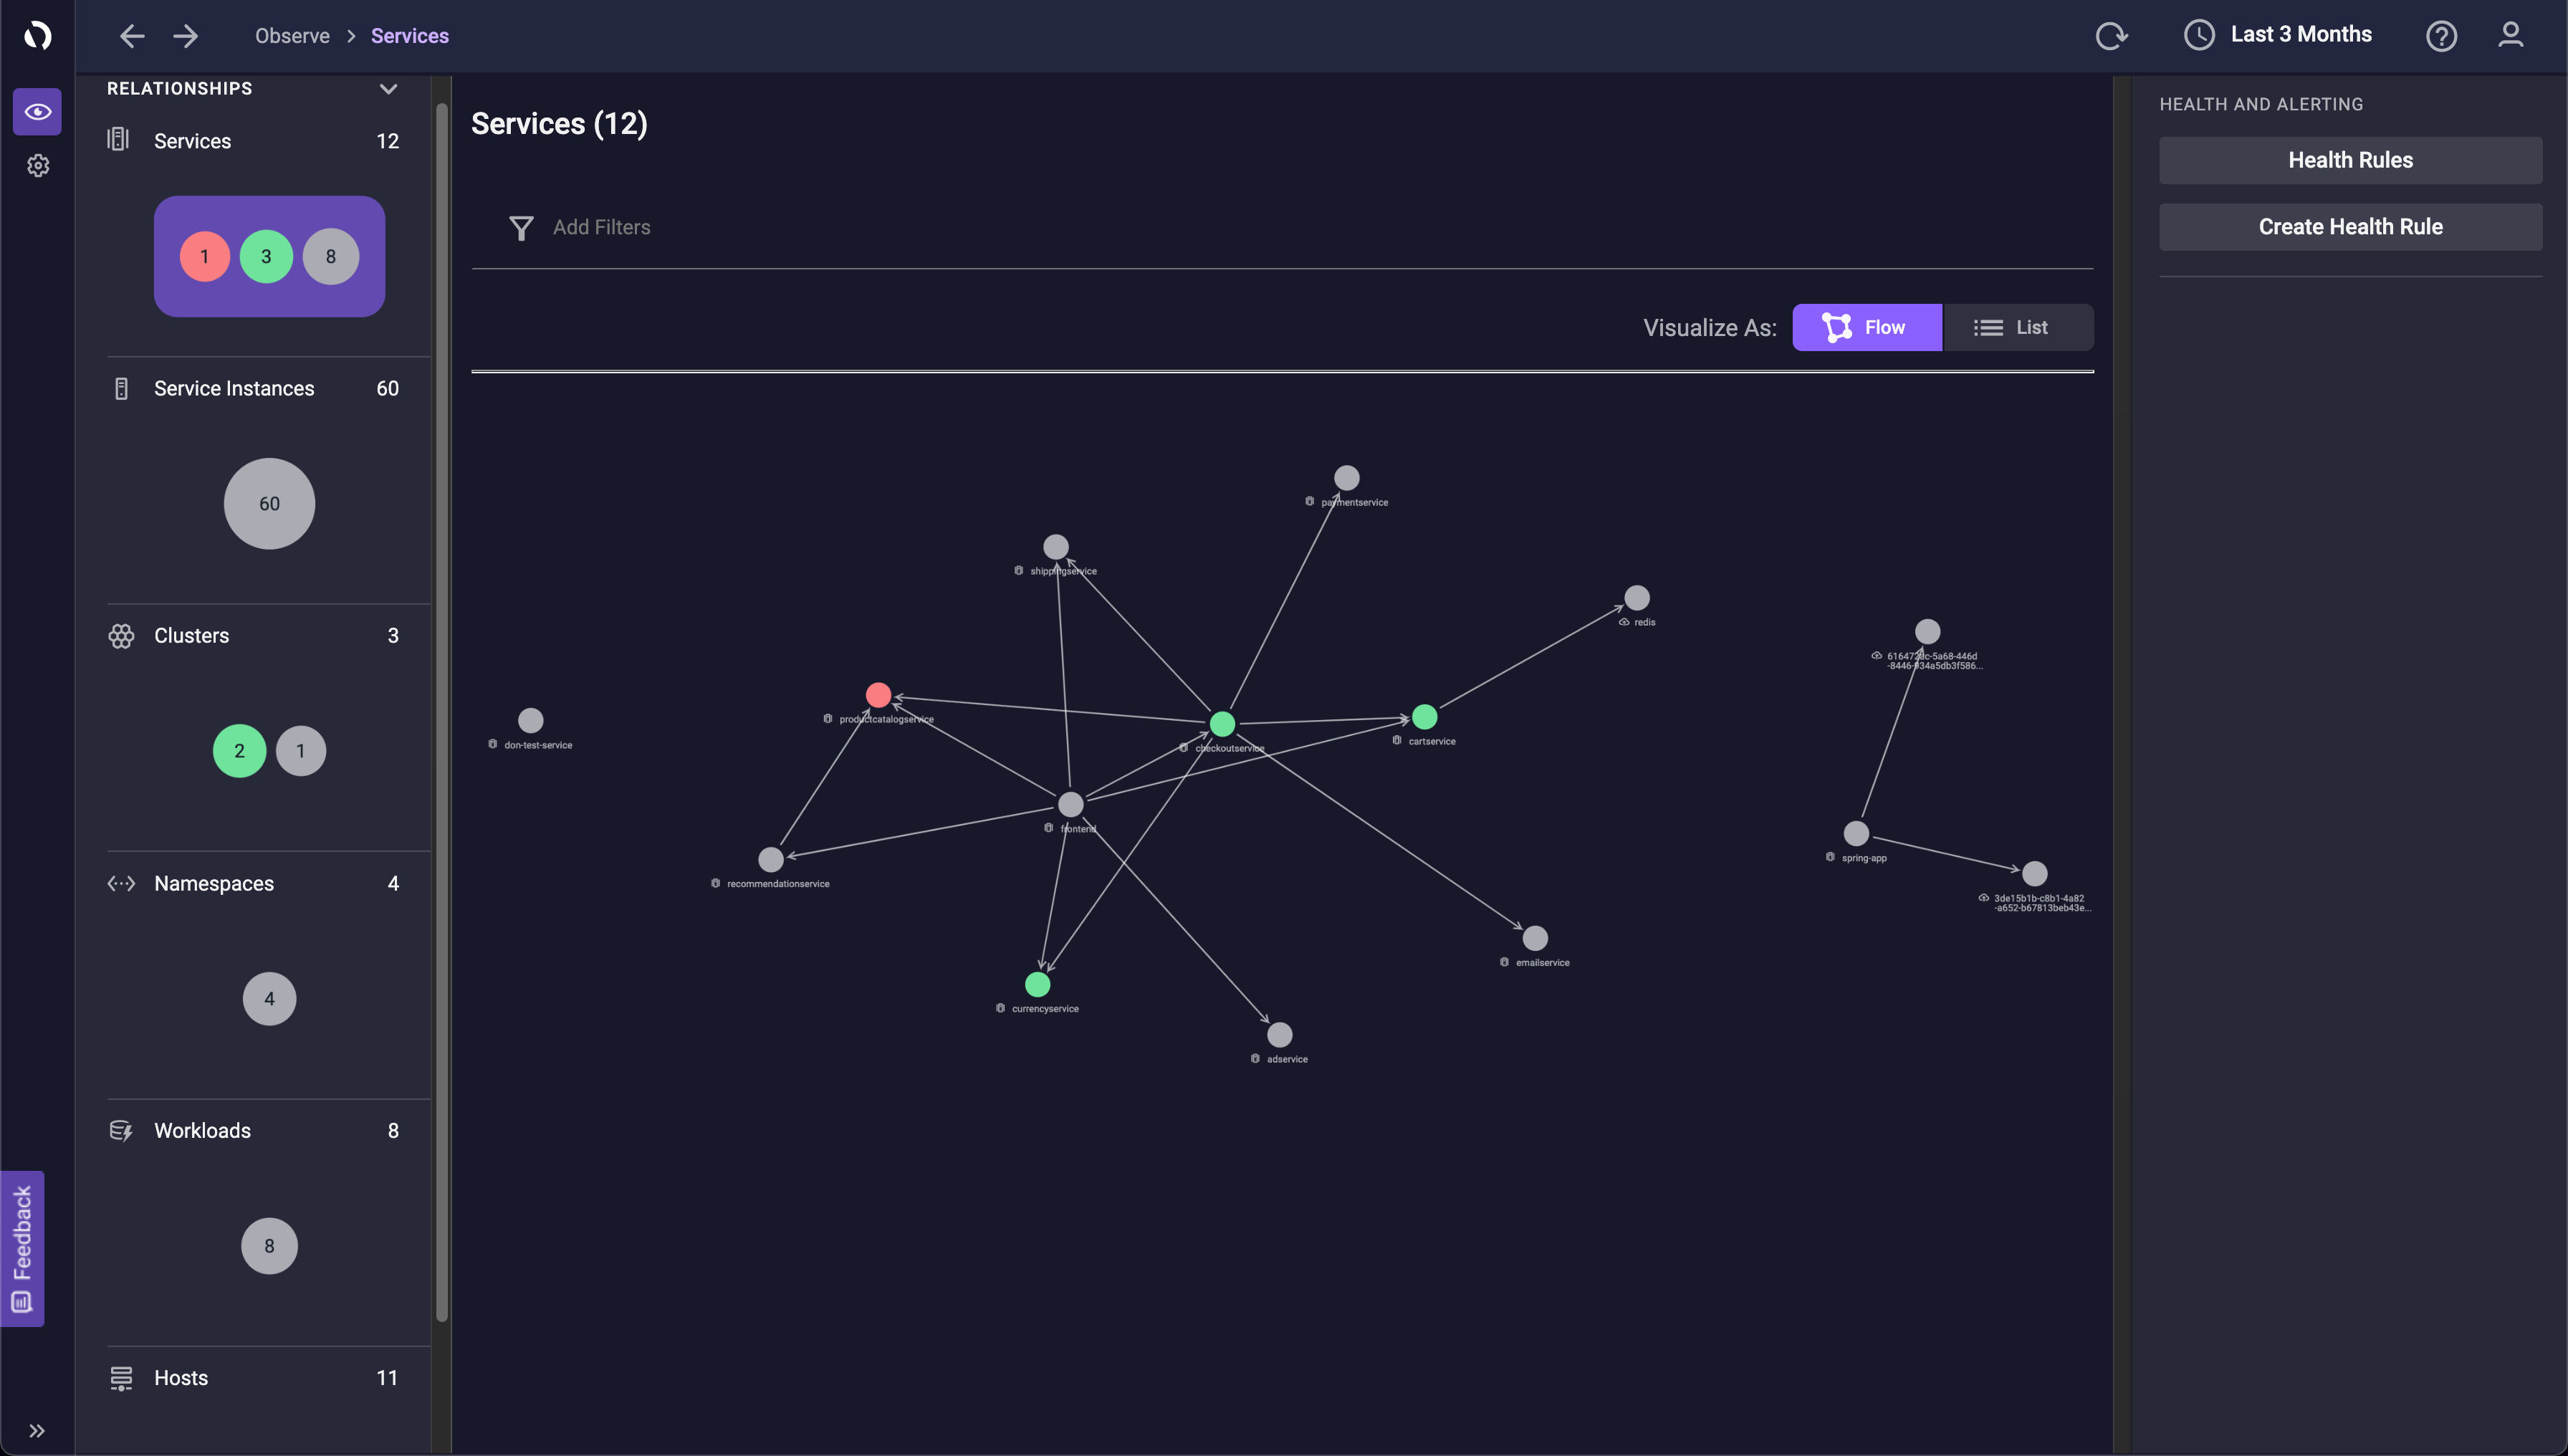Click the forward navigation arrow
This screenshot has width=2568, height=1456.
185,36
